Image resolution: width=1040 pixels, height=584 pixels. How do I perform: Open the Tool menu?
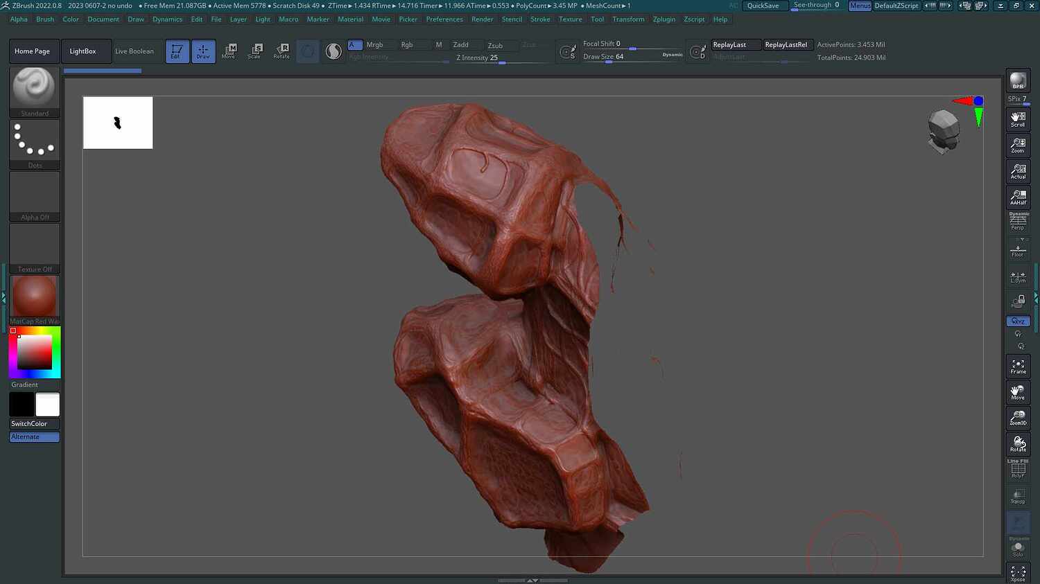597,19
